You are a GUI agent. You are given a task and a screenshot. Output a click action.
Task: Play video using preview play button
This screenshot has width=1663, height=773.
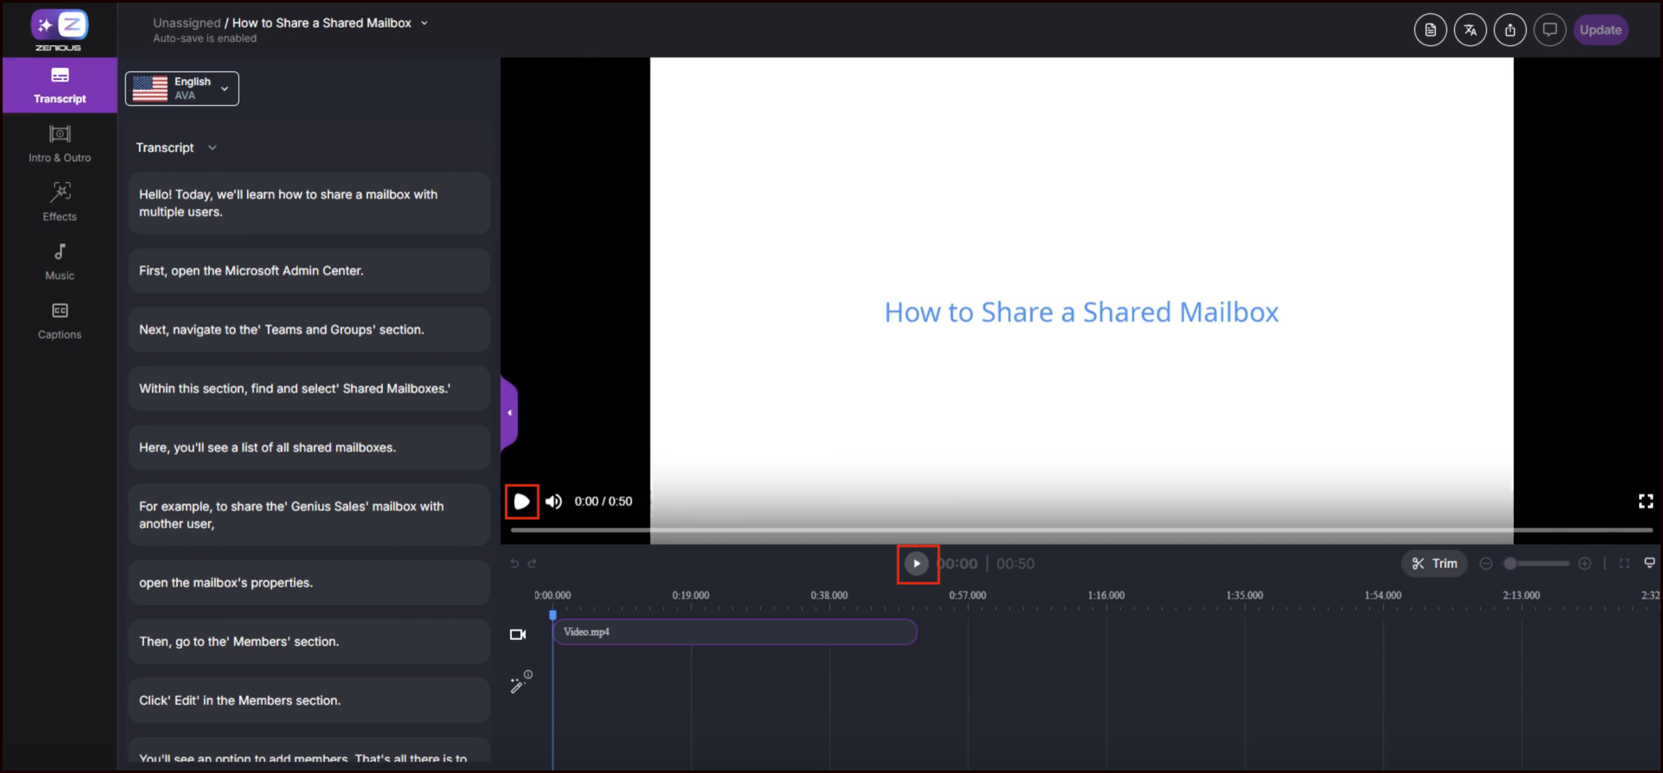pyautogui.click(x=521, y=501)
